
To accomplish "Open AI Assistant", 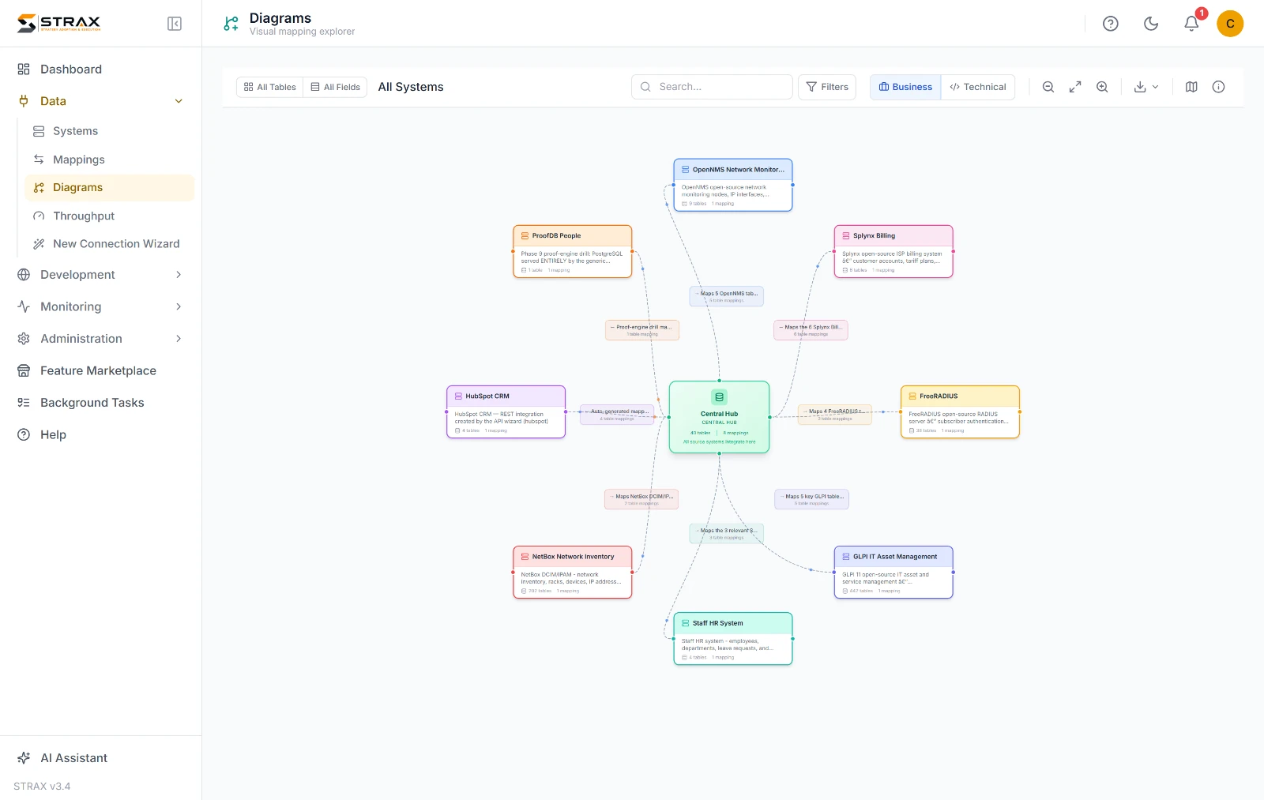I will [x=101, y=758].
